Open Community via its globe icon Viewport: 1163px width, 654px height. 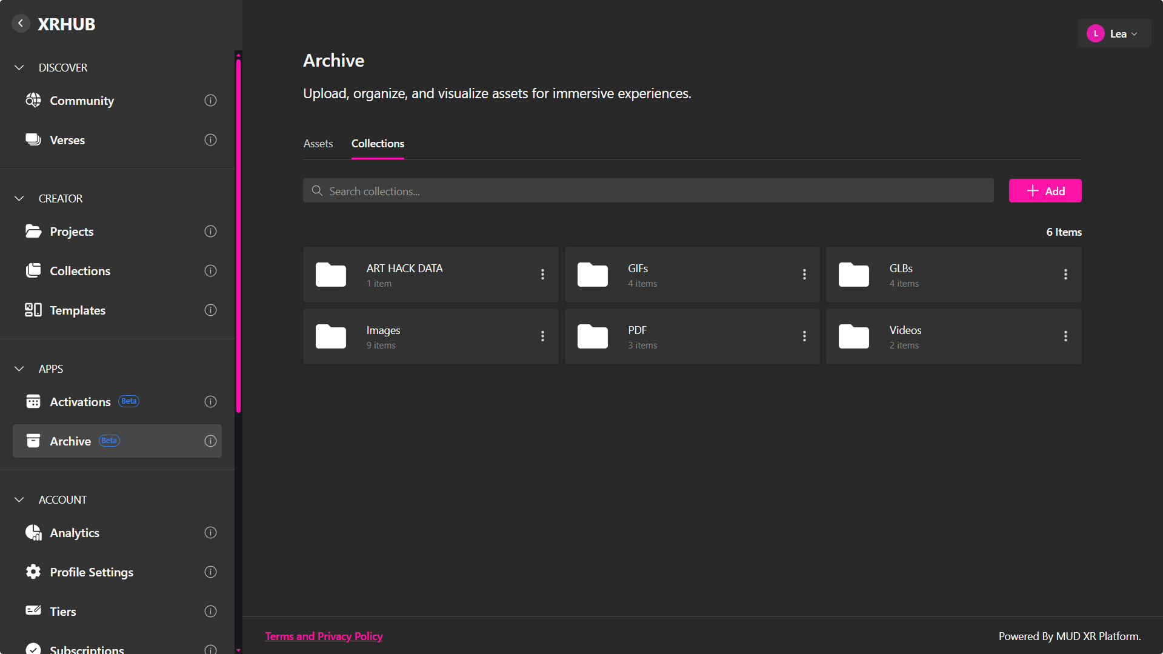point(33,100)
